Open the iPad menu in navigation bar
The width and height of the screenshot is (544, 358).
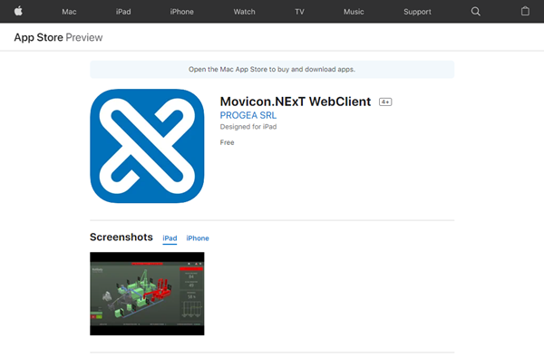pos(123,12)
